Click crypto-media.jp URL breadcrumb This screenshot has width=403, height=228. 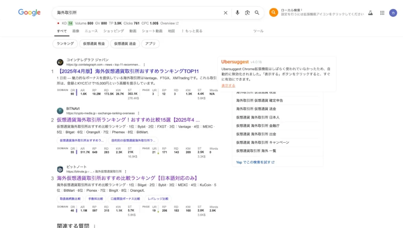pyautogui.click(x=100, y=113)
